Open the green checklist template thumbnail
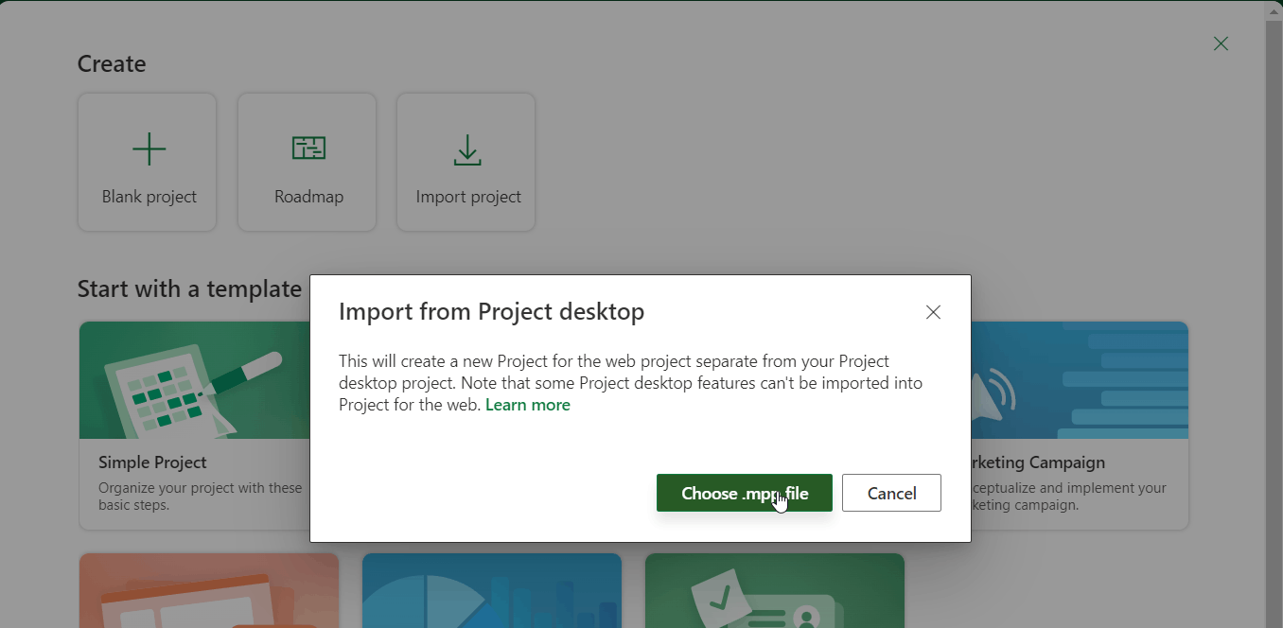The width and height of the screenshot is (1283, 628). (x=775, y=591)
